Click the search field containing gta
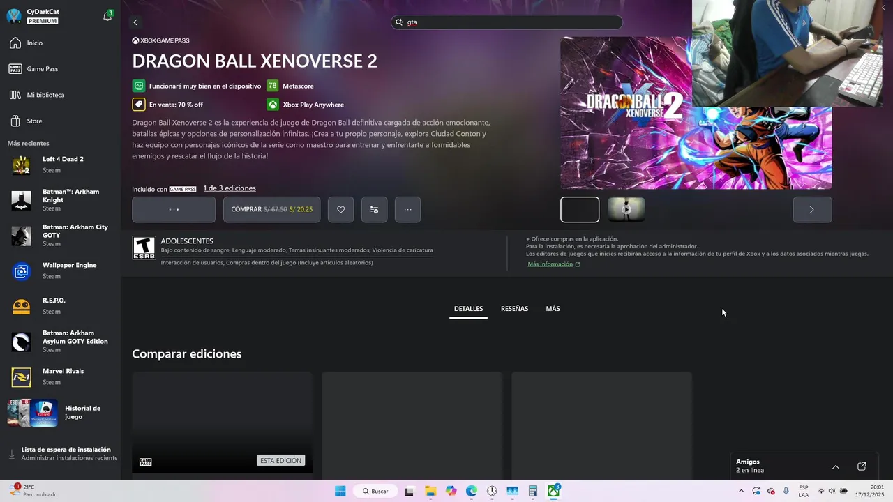The image size is (893, 502). click(506, 22)
